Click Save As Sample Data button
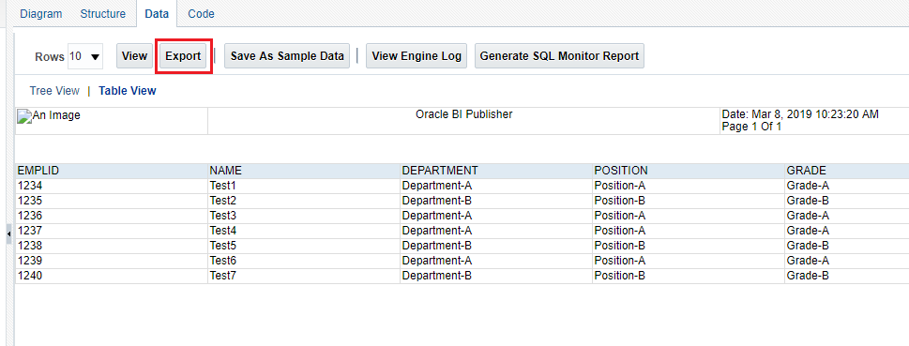The image size is (909, 346). pyautogui.click(x=287, y=56)
